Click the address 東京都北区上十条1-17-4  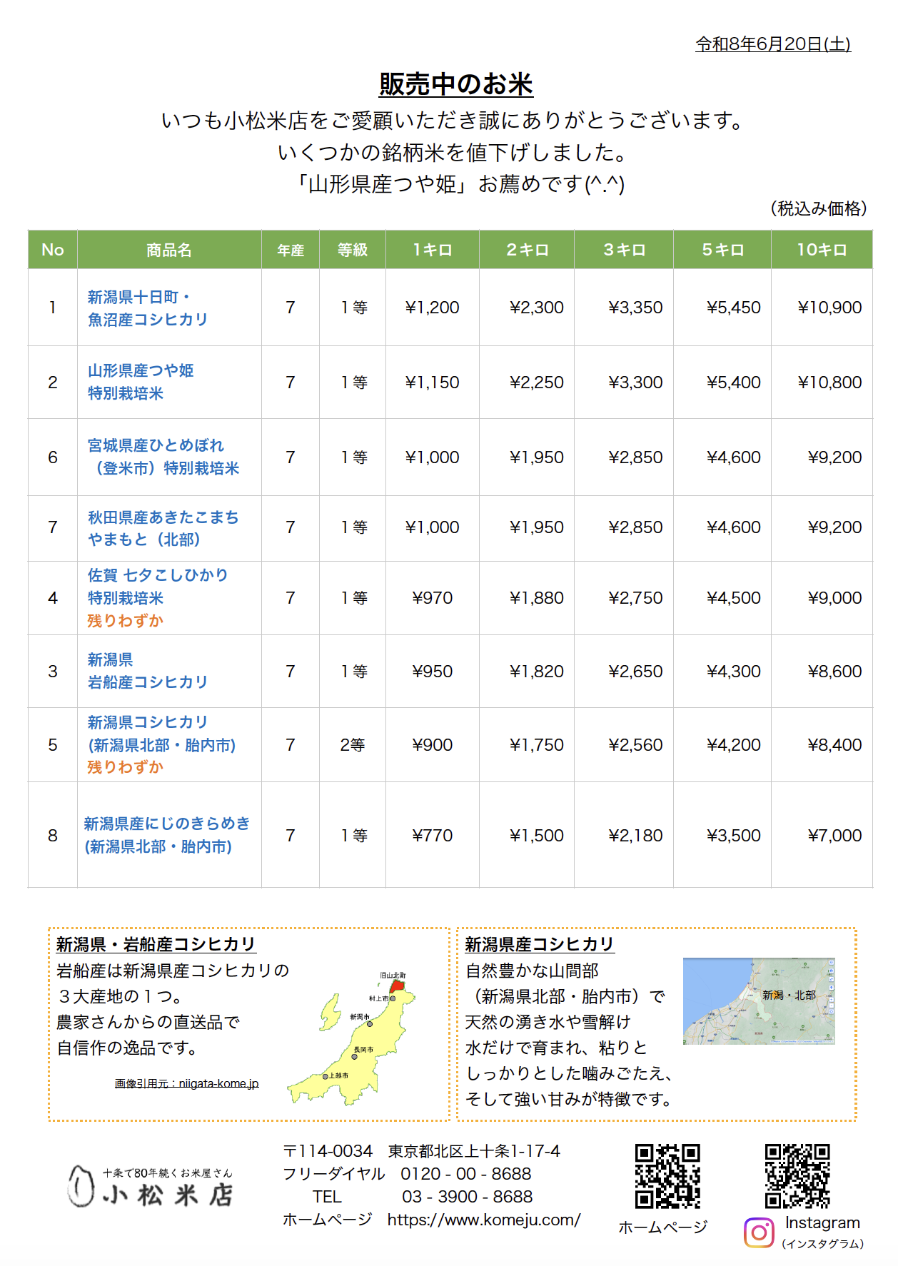474,1151
